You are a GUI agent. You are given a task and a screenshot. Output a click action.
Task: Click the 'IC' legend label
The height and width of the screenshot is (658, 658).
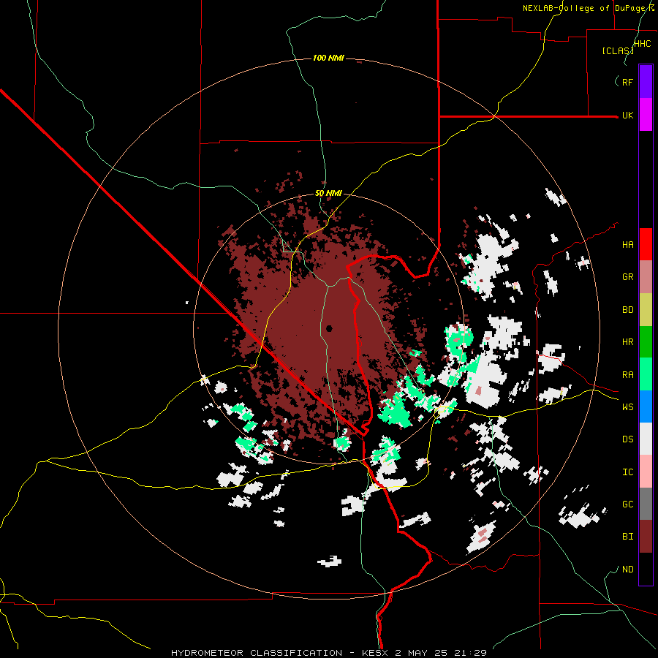627,472
